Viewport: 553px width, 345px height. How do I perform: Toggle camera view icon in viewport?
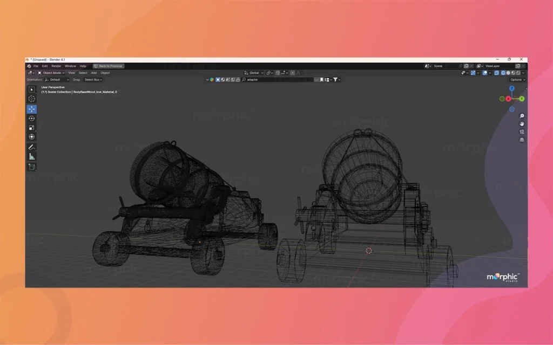point(522,132)
